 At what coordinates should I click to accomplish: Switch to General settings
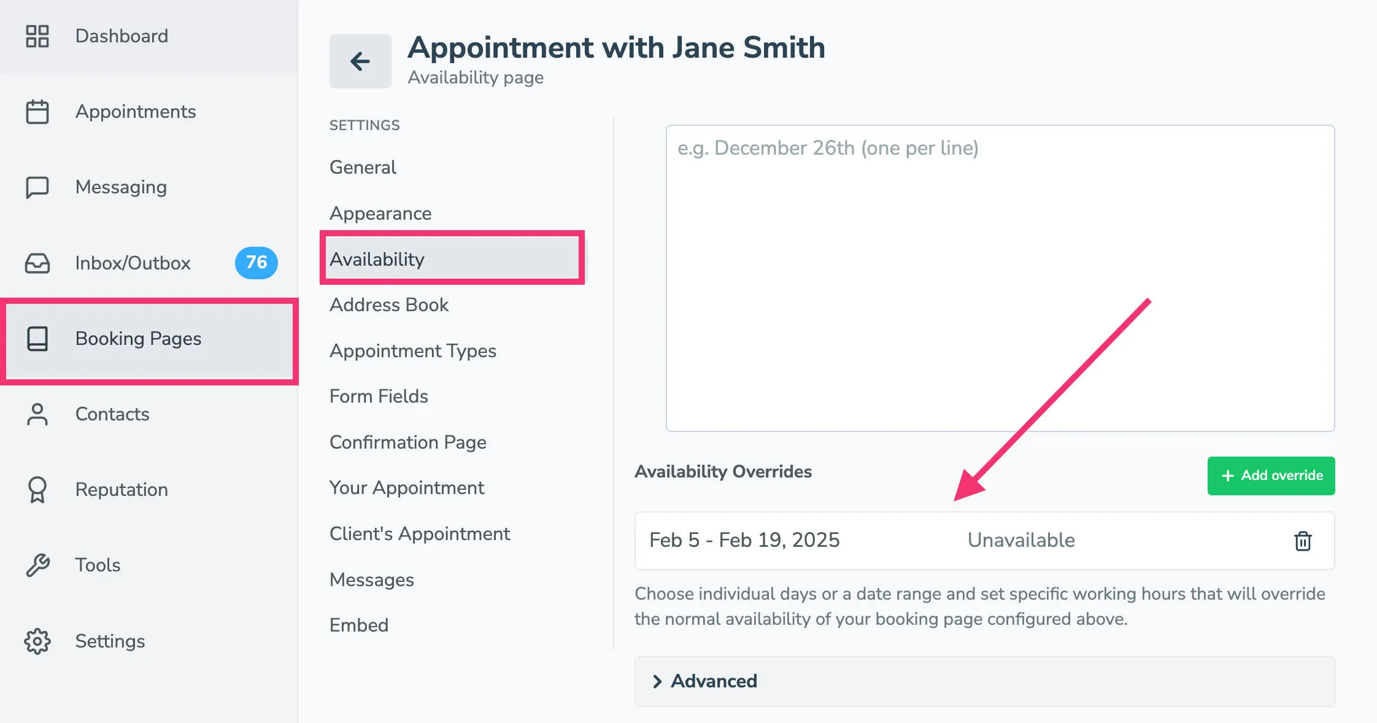click(x=362, y=167)
